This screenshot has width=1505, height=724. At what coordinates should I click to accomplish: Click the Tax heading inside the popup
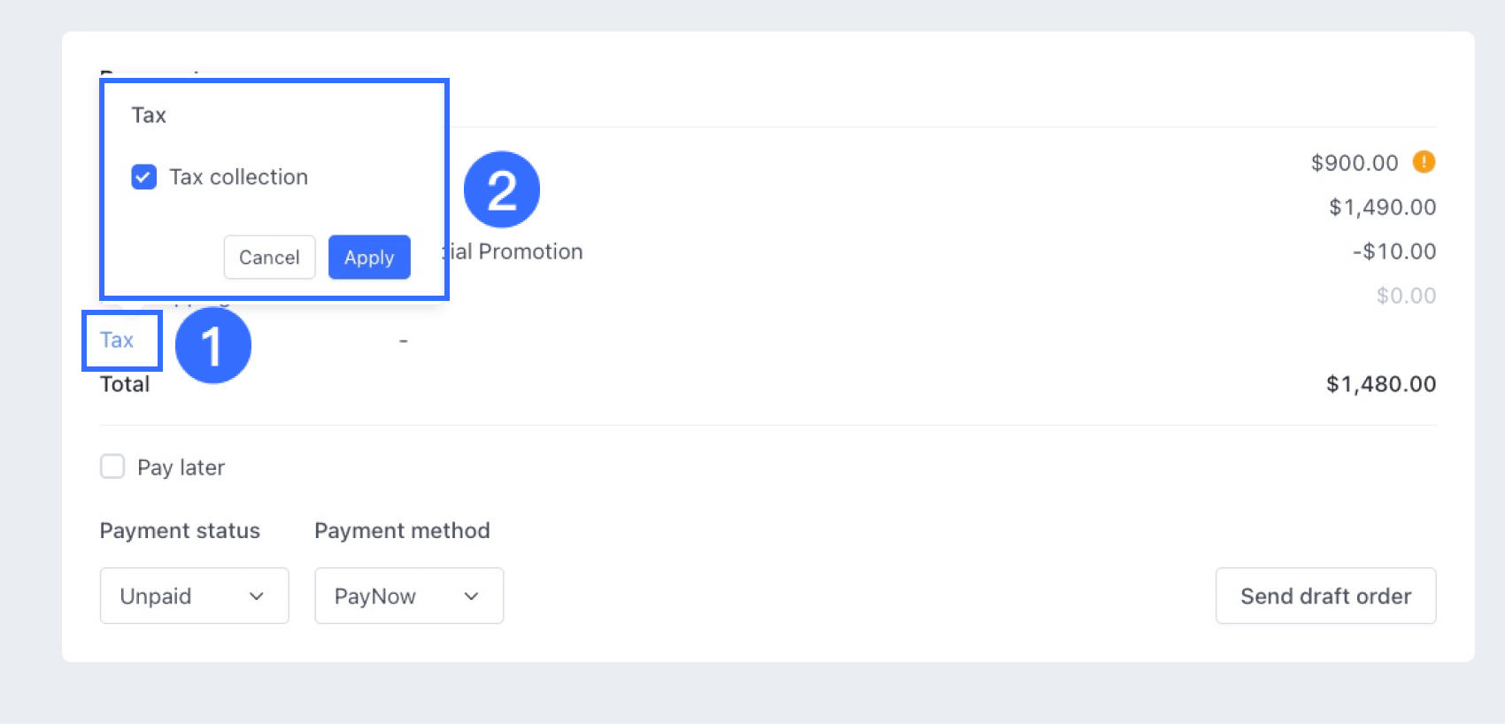point(149,115)
